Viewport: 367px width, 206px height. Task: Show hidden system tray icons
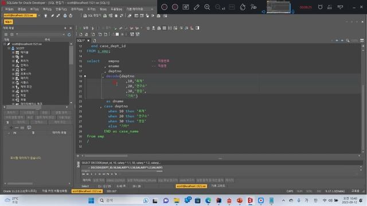(x=283, y=200)
